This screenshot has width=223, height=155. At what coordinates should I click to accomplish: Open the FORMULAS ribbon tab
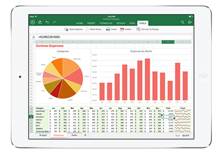tap(106, 23)
